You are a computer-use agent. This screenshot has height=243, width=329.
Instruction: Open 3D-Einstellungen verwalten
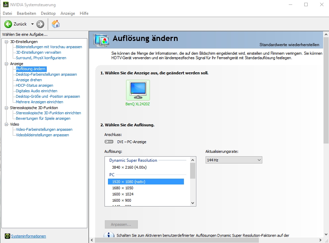(39, 52)
